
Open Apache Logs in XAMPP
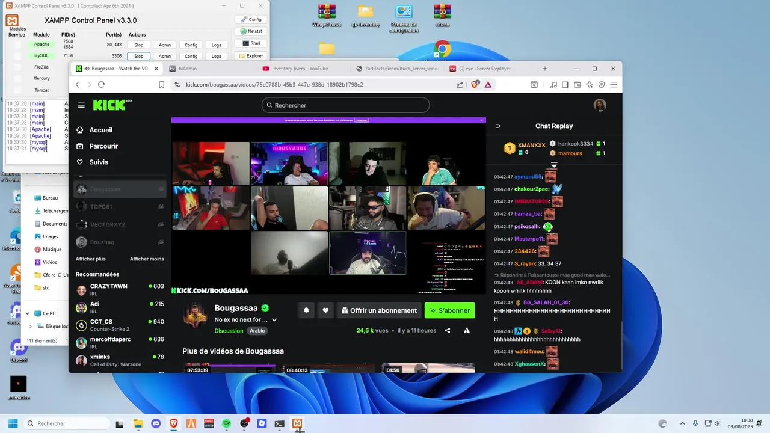(217, 45)
